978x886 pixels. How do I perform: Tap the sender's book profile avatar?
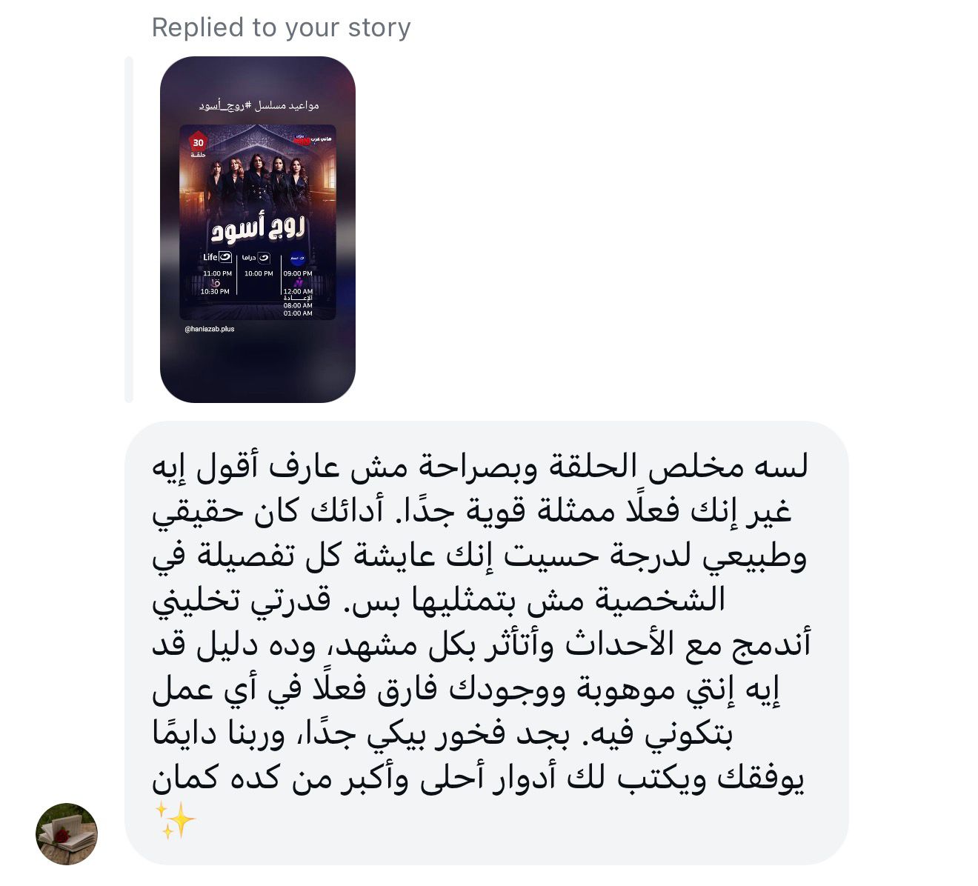67,833
